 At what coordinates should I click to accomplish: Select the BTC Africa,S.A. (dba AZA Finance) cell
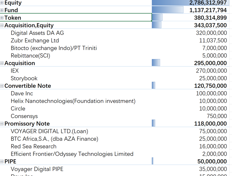54,139
